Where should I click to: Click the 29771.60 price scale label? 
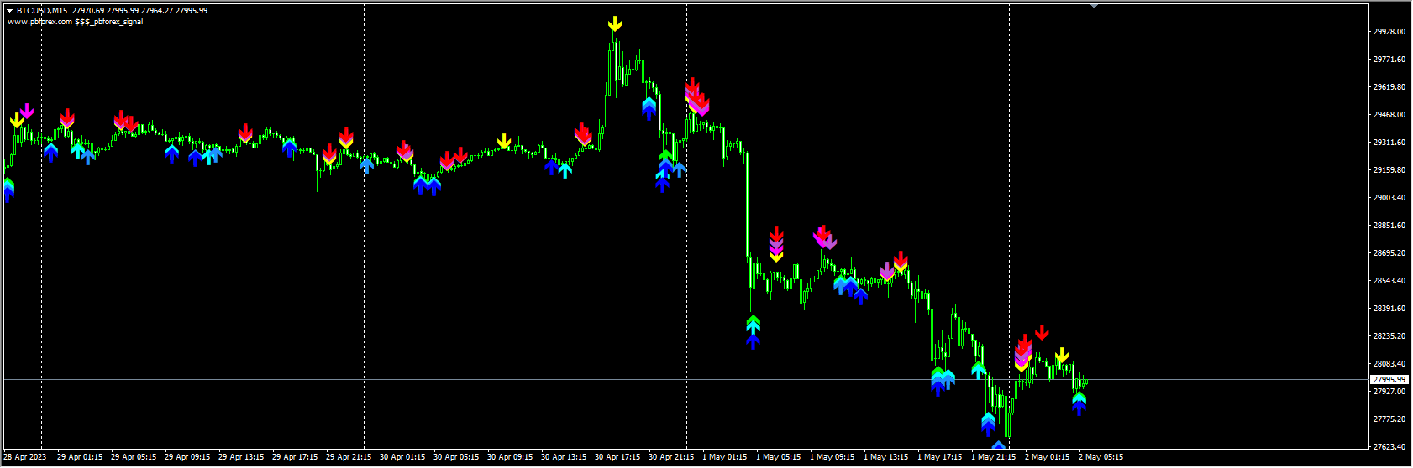coord(1389,60)
